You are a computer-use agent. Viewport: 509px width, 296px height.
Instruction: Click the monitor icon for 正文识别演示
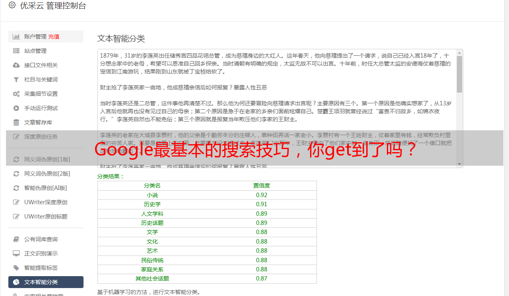click(x=16, y=253)
